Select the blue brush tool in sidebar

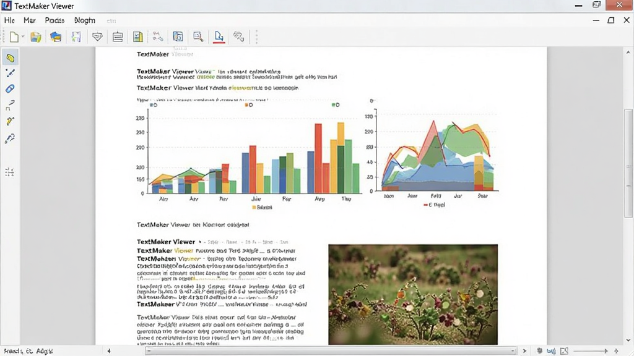(10, 73)
